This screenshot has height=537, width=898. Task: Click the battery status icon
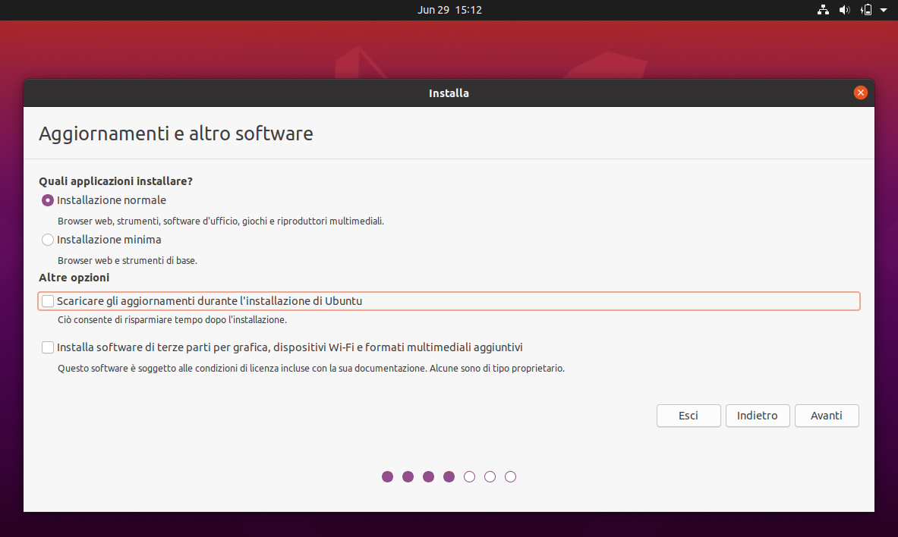pyautogui.click(x=866, y=10)
